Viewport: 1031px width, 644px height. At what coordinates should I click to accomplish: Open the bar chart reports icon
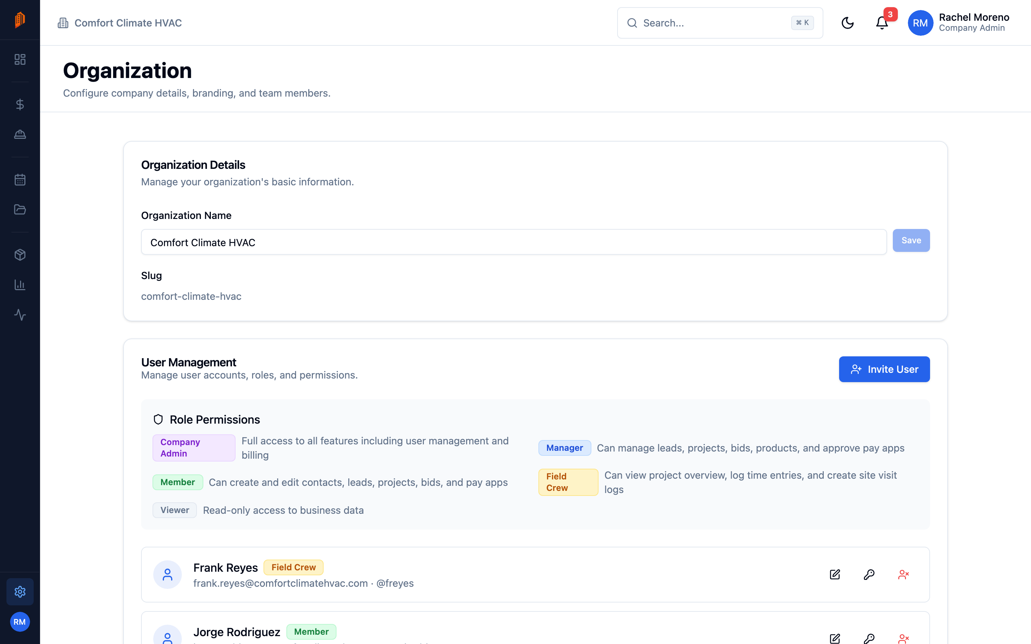tap(20, 285)
